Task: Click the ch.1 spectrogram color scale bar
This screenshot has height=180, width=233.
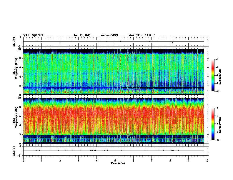Action: (x=213, y=75)
